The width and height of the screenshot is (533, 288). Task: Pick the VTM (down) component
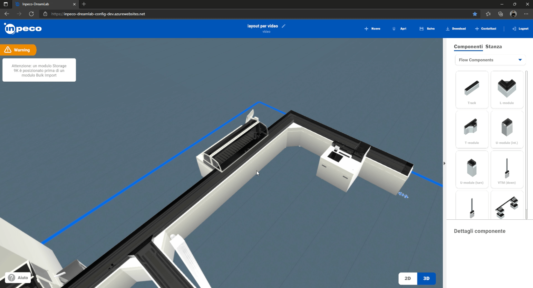pos(507,169)
